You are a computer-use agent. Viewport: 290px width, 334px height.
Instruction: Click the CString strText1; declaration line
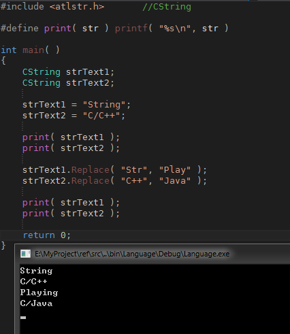pos(68,72)
